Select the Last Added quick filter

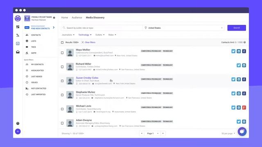pyautogui.click(x=36, y=76)
